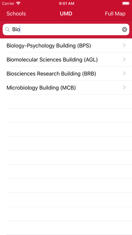Tap the first empty row below Microbiology Building
132x235 pixels.
pyautogui.click(x=66, y=102)
